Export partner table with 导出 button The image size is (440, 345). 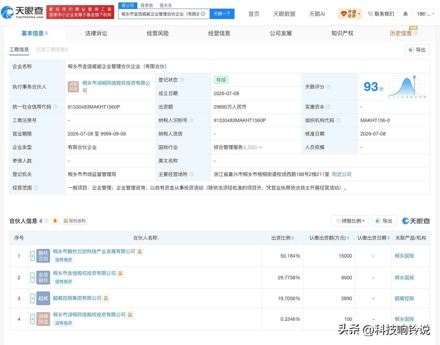pos(384,221)
